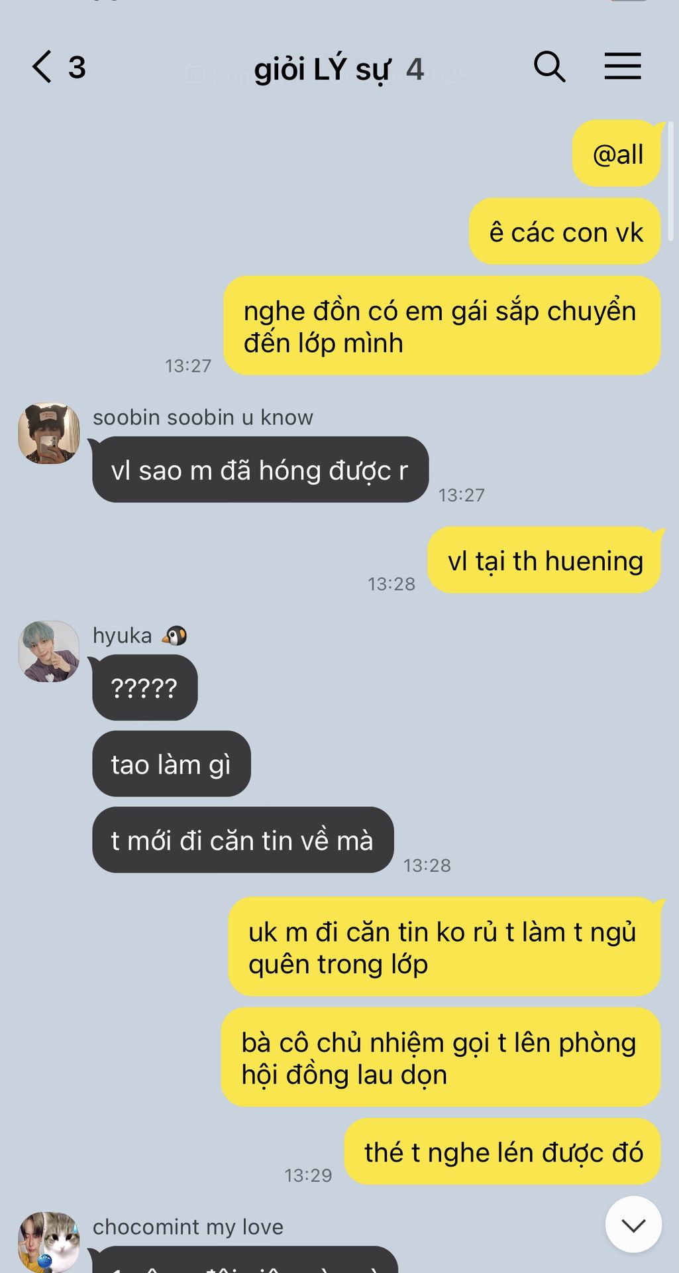This screenshot has height=1273, width=679.
Task: Select message 'tao làm gì'
Action: click(171, 764)
